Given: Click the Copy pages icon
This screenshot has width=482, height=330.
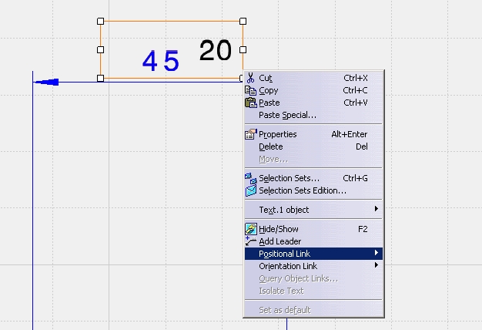Looking at the screenshot, I should pyautogui.click(x=250, y=90).
